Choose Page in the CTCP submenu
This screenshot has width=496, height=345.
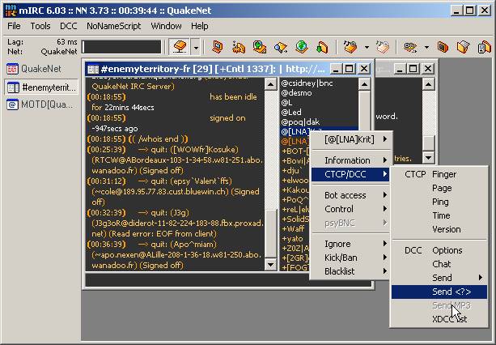(439, 189)
